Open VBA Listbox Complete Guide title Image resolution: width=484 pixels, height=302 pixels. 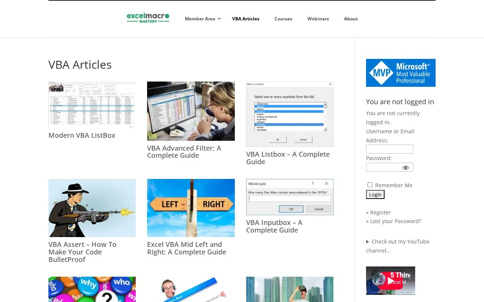click(x=288, y=158)
